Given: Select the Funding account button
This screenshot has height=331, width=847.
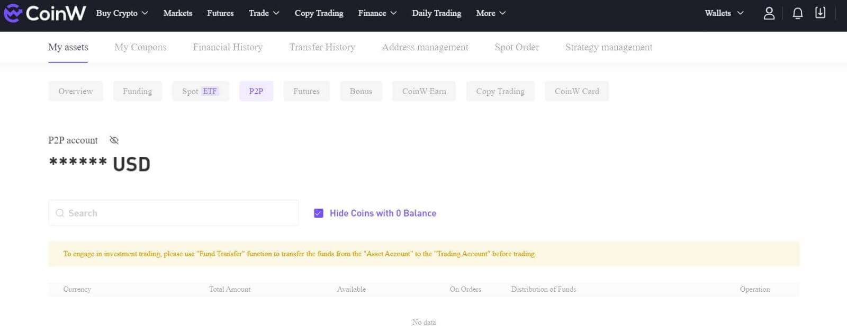Looking at the screenshot, I should click(x=138, y=91).
